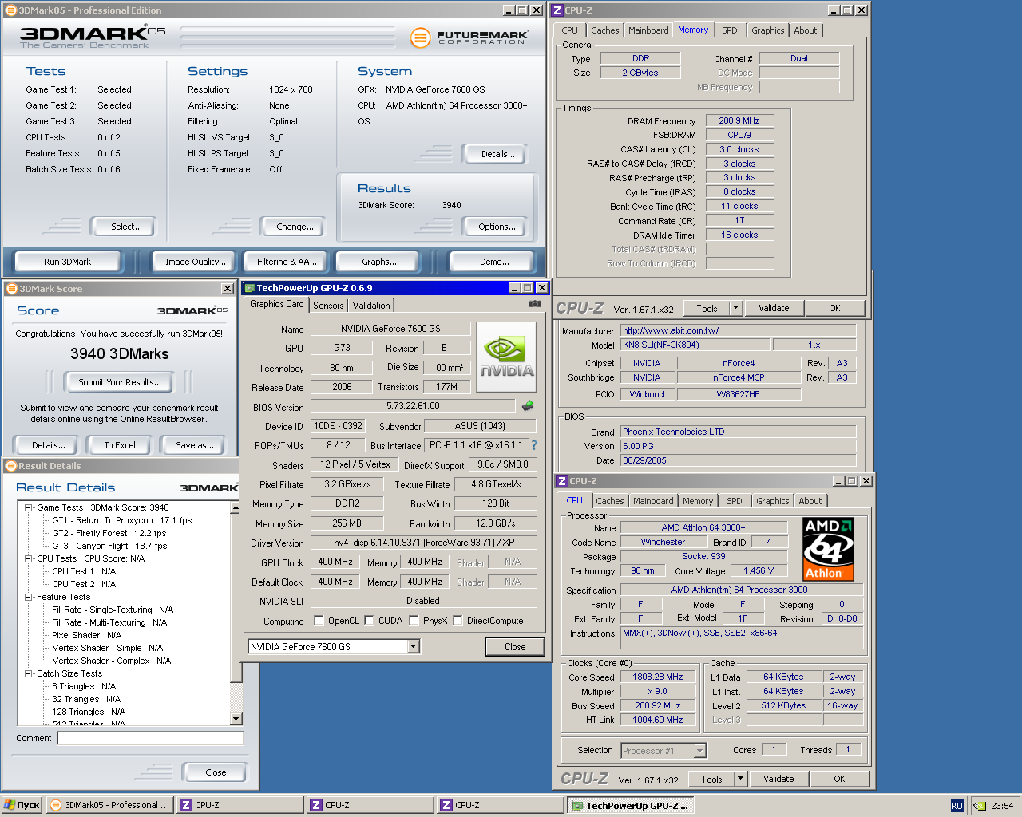Click the Core Speed 1808.28 MHz value
Image resolution: width=1022 pixels, height=817 pixels.
pyautogui.click(x=658, y=677)
